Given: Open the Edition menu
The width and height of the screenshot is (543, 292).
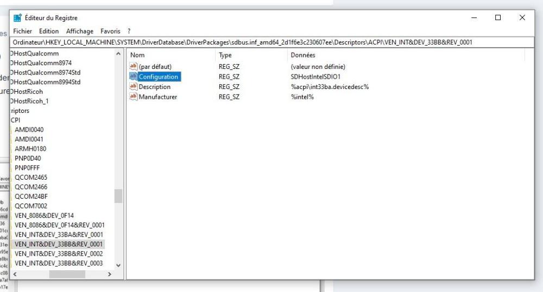Looking at the screenshot, I should [49, 31].
